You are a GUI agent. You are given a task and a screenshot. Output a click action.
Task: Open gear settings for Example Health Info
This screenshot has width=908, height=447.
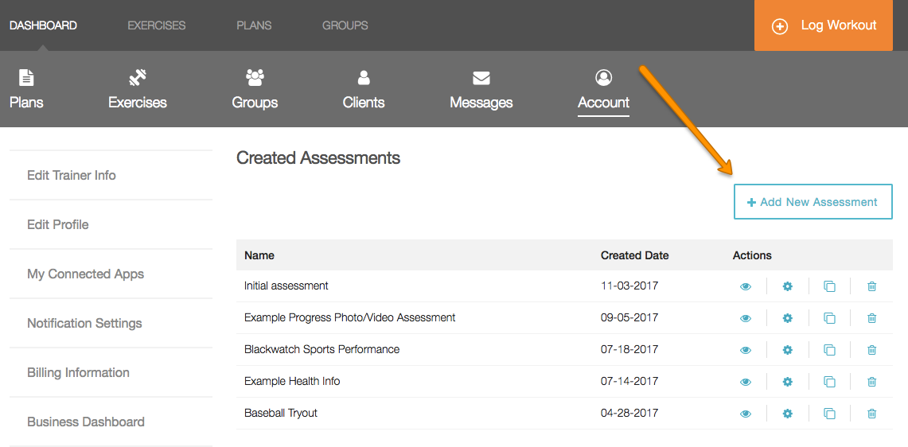[788, 382]
